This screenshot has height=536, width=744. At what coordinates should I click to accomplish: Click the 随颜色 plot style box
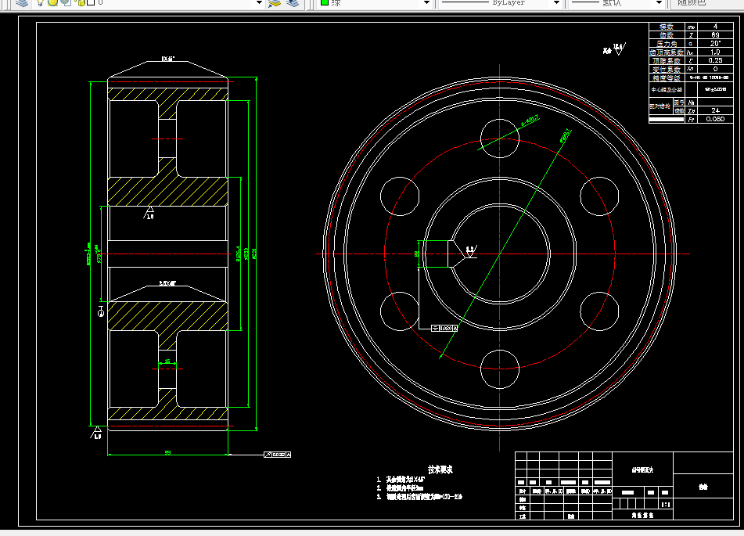pyautogui.click(x=706, y=3)
